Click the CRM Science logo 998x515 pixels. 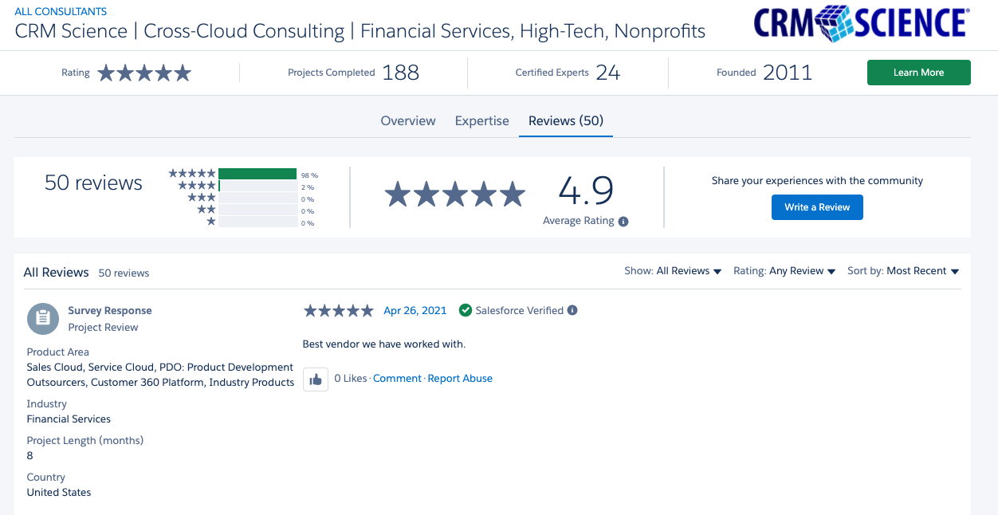(x=862, y=24)
